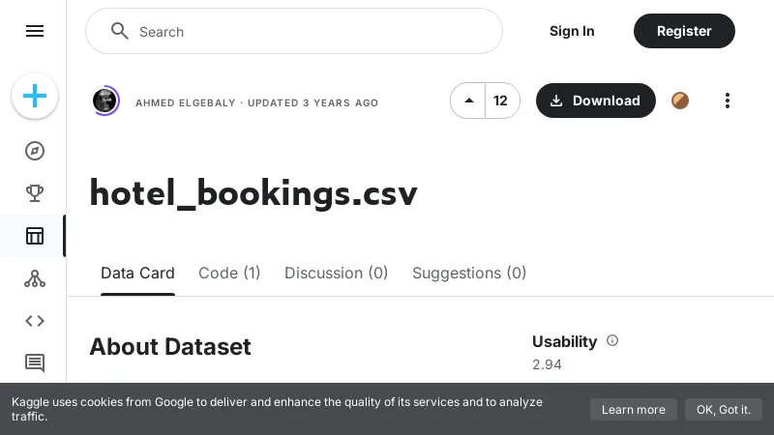Click the Register button
The width and height of the screenshot is (774, 435).
(x=684, y=31)
